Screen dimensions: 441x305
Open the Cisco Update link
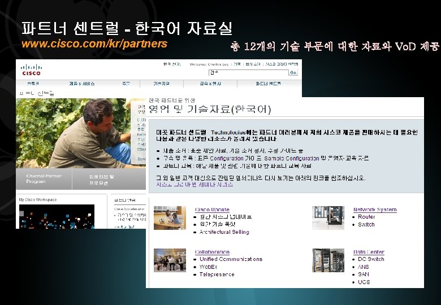pyautogui.click(x=212, y=210)
